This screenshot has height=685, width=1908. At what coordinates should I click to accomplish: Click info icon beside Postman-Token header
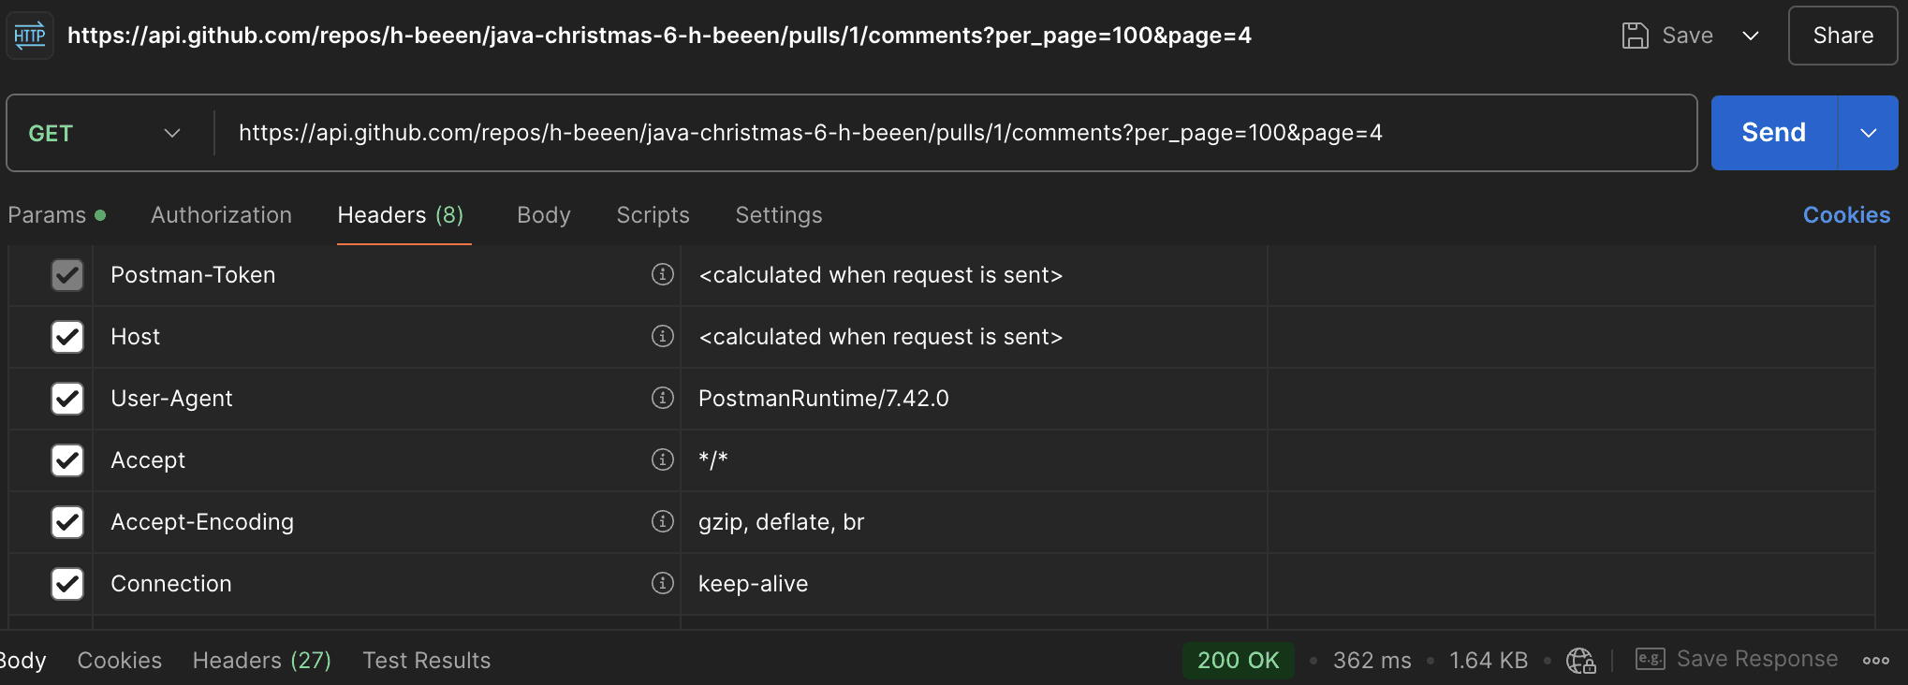pyautogui.click(x=663, y=274)
